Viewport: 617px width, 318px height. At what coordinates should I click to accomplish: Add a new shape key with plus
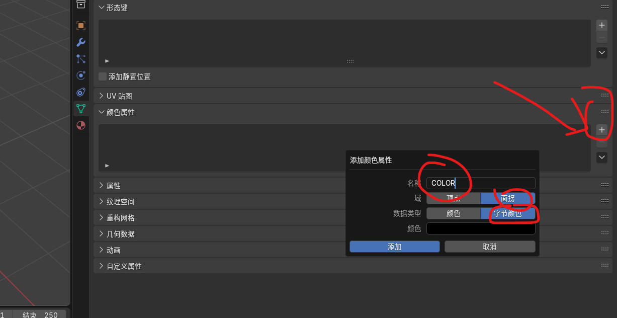pos(602,25)
